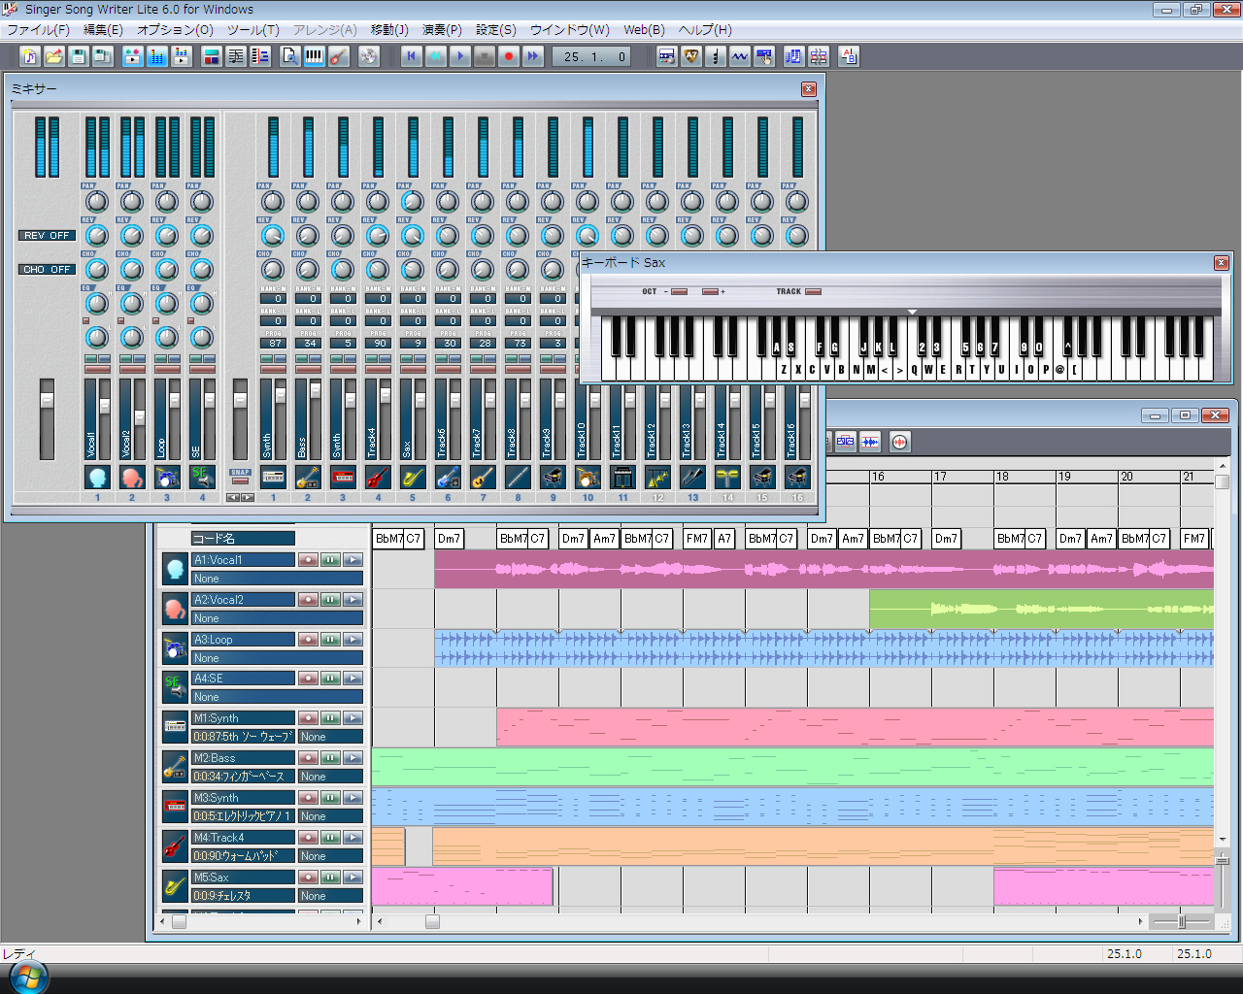Select Vocal2 pink head icon in mixer
1243x994 pixels.
pos(132,477)
